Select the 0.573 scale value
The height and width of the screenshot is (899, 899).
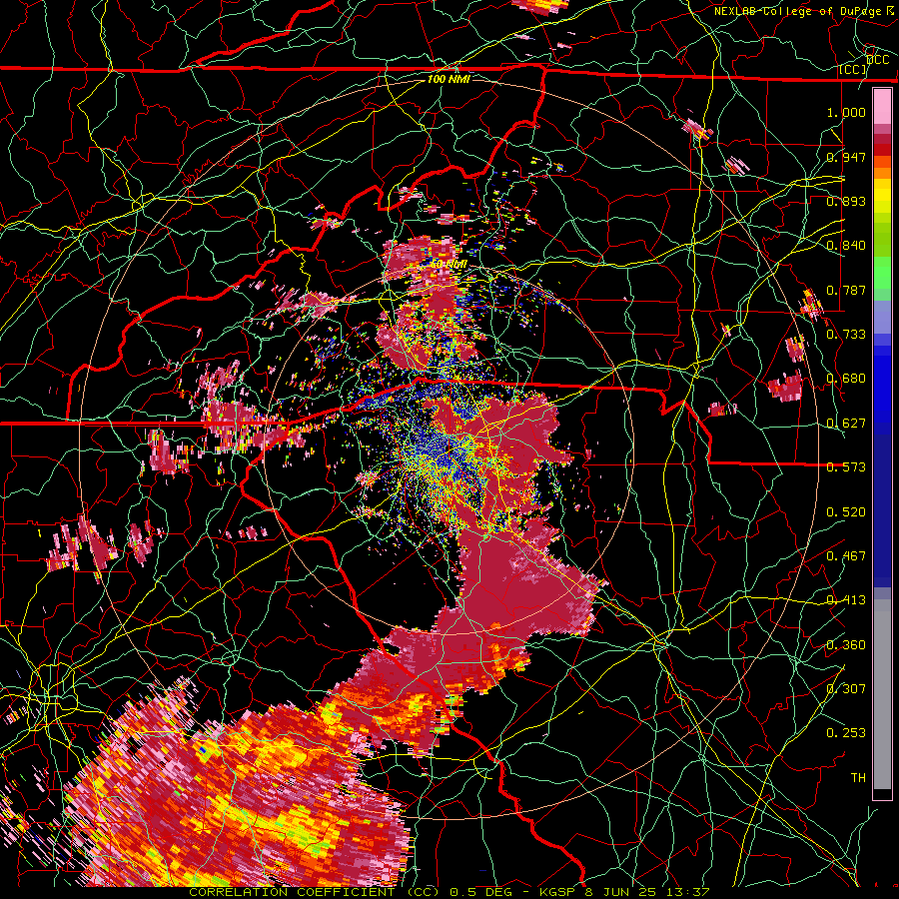point(846,467)
